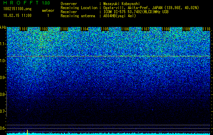
Task: Click the date stamp 10.02.15 11:00
Action: tap(17, 16)
